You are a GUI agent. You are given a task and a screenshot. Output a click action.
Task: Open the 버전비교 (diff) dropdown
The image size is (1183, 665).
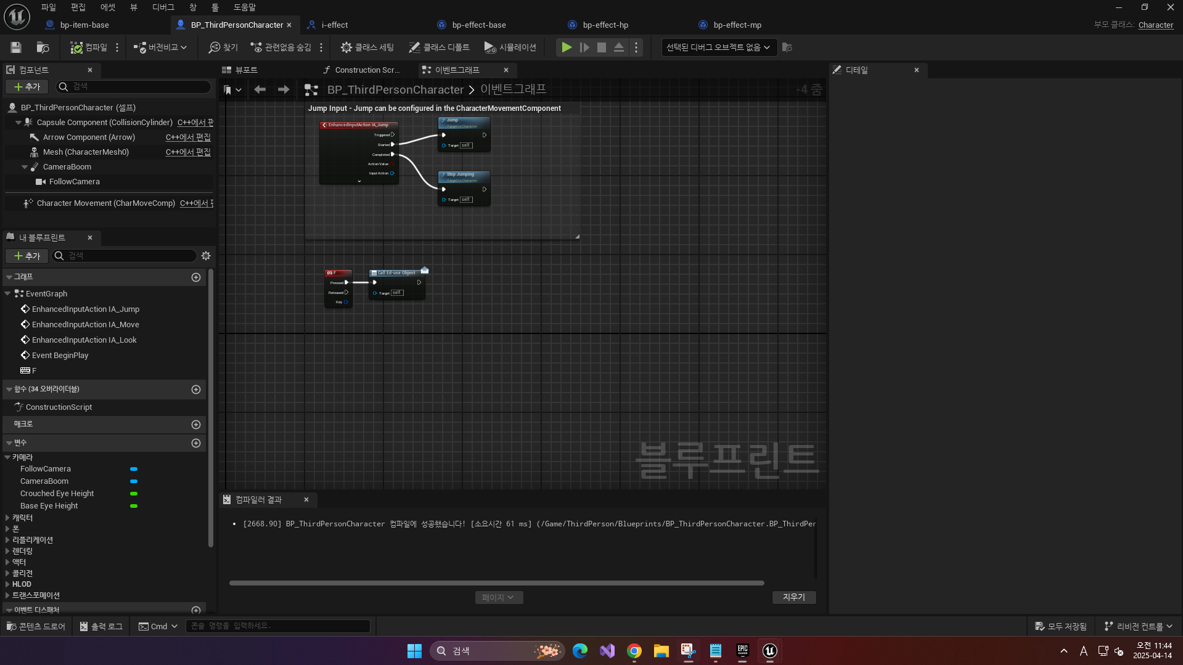(160, 47)
